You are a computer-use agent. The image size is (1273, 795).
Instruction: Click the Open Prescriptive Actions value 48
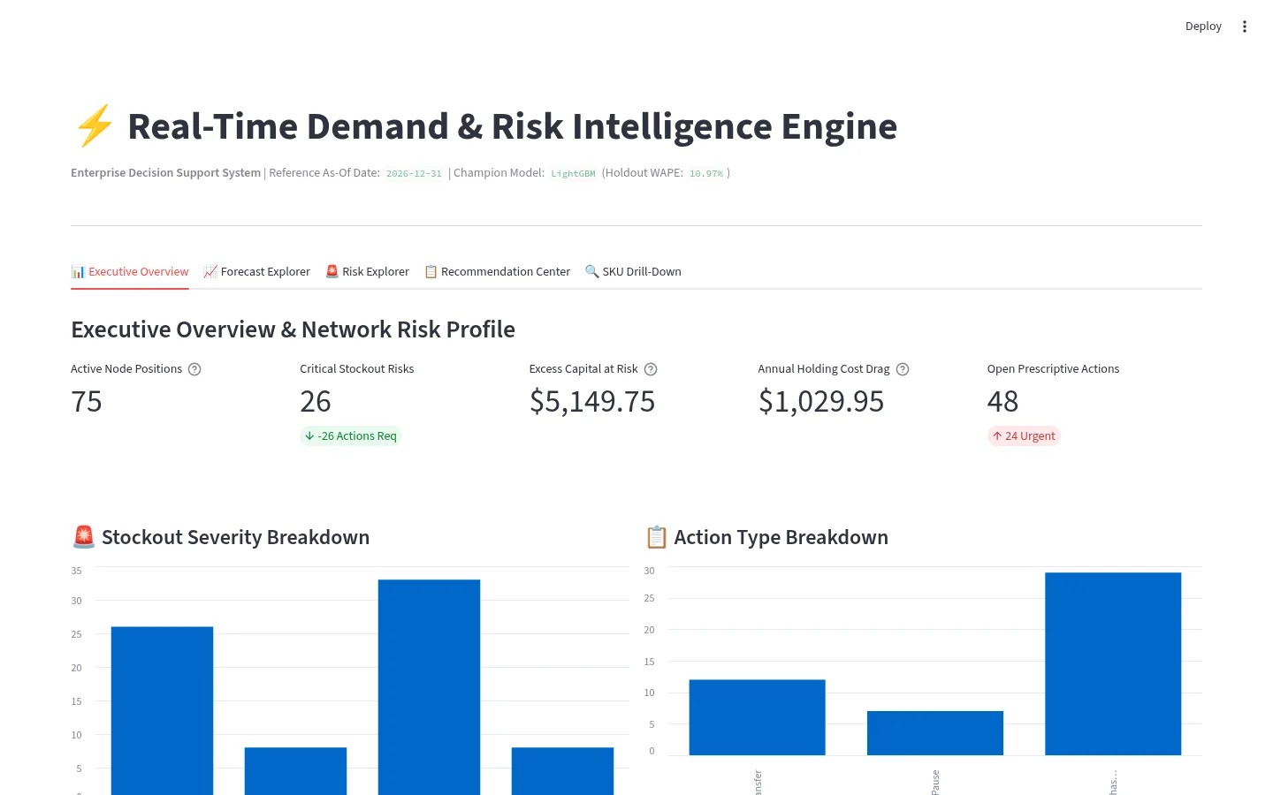coord(1002,402)
